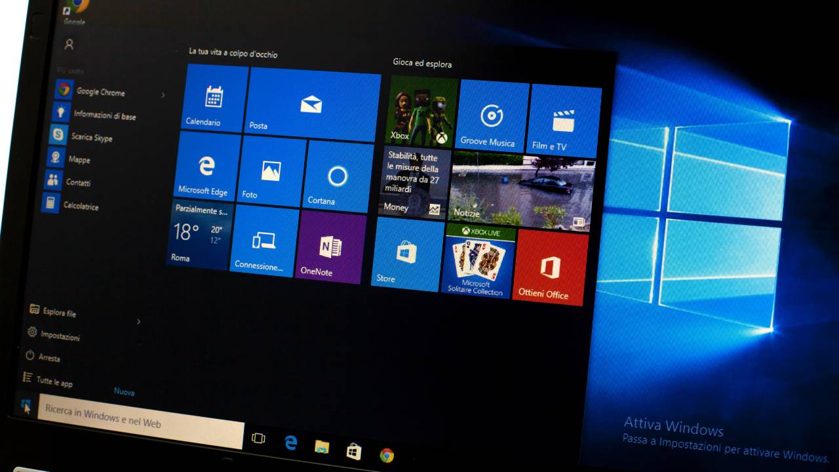Click 'La tua vita a colpo d'occhio' group header

click(233, 52)
